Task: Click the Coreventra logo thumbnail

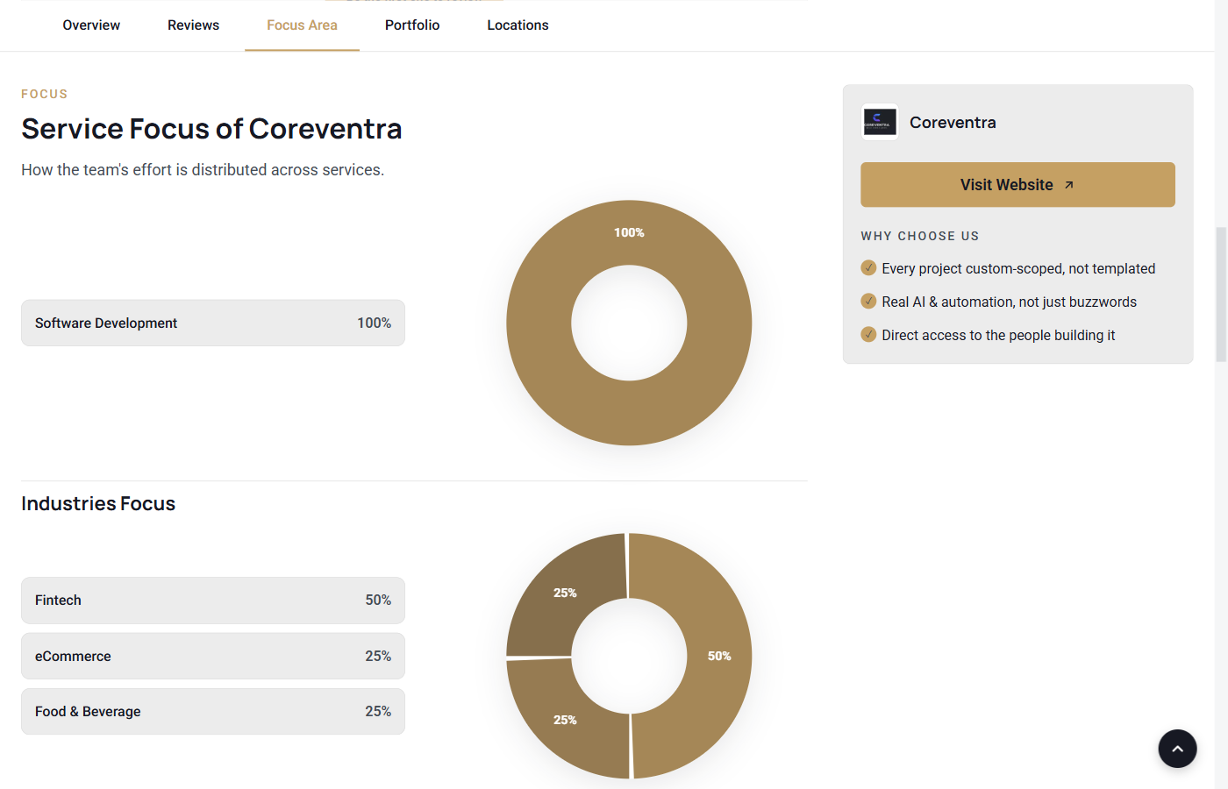Action: tap(880, 123)
